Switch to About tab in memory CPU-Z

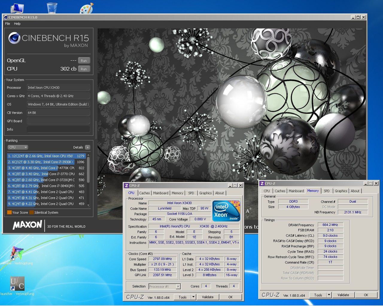(355, 191)
